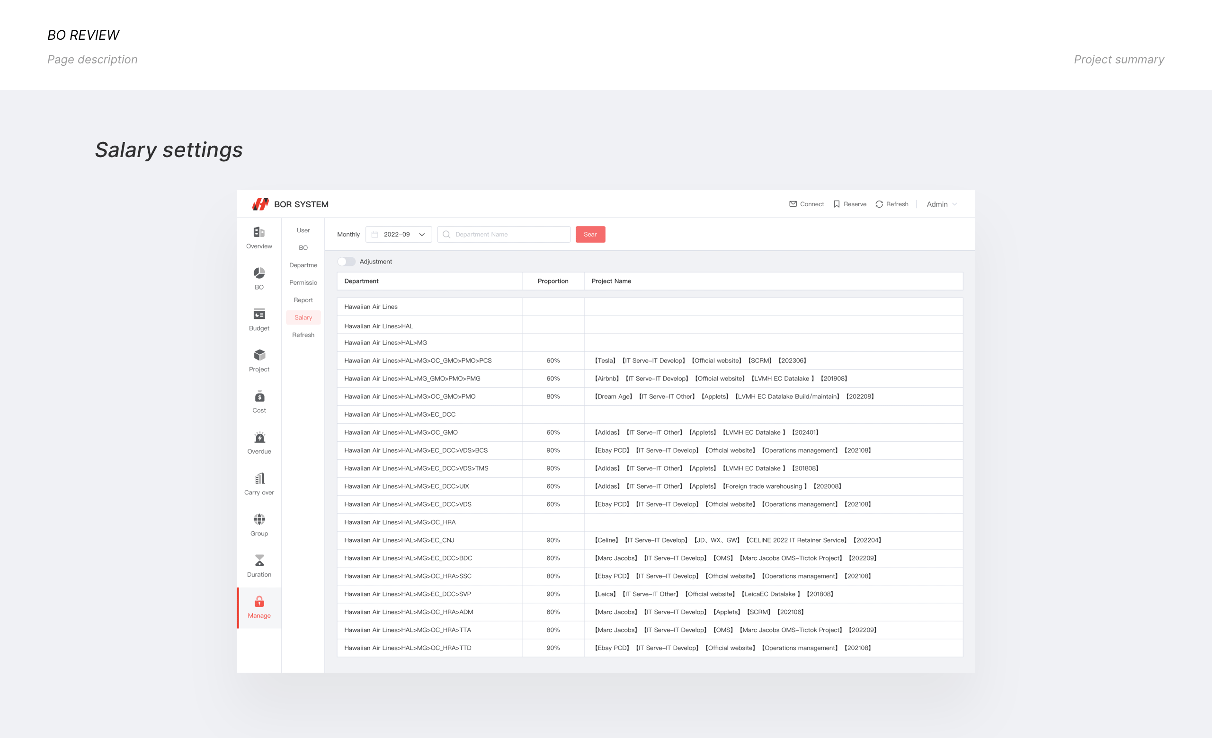The image size is (1212, 738).
Task: Click the Reserve bookmark icon
Action: 837,204
